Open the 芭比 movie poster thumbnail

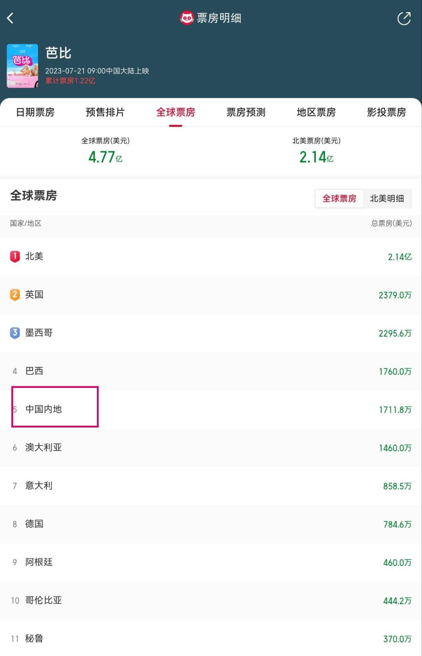click(x=22, y=66)
